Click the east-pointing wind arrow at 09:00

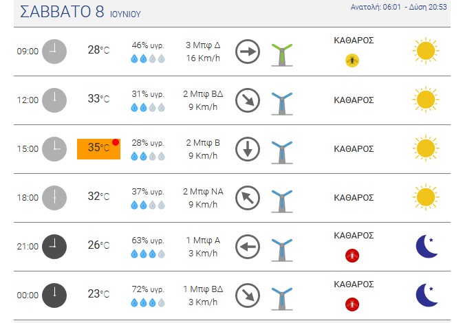click(248, 52)
